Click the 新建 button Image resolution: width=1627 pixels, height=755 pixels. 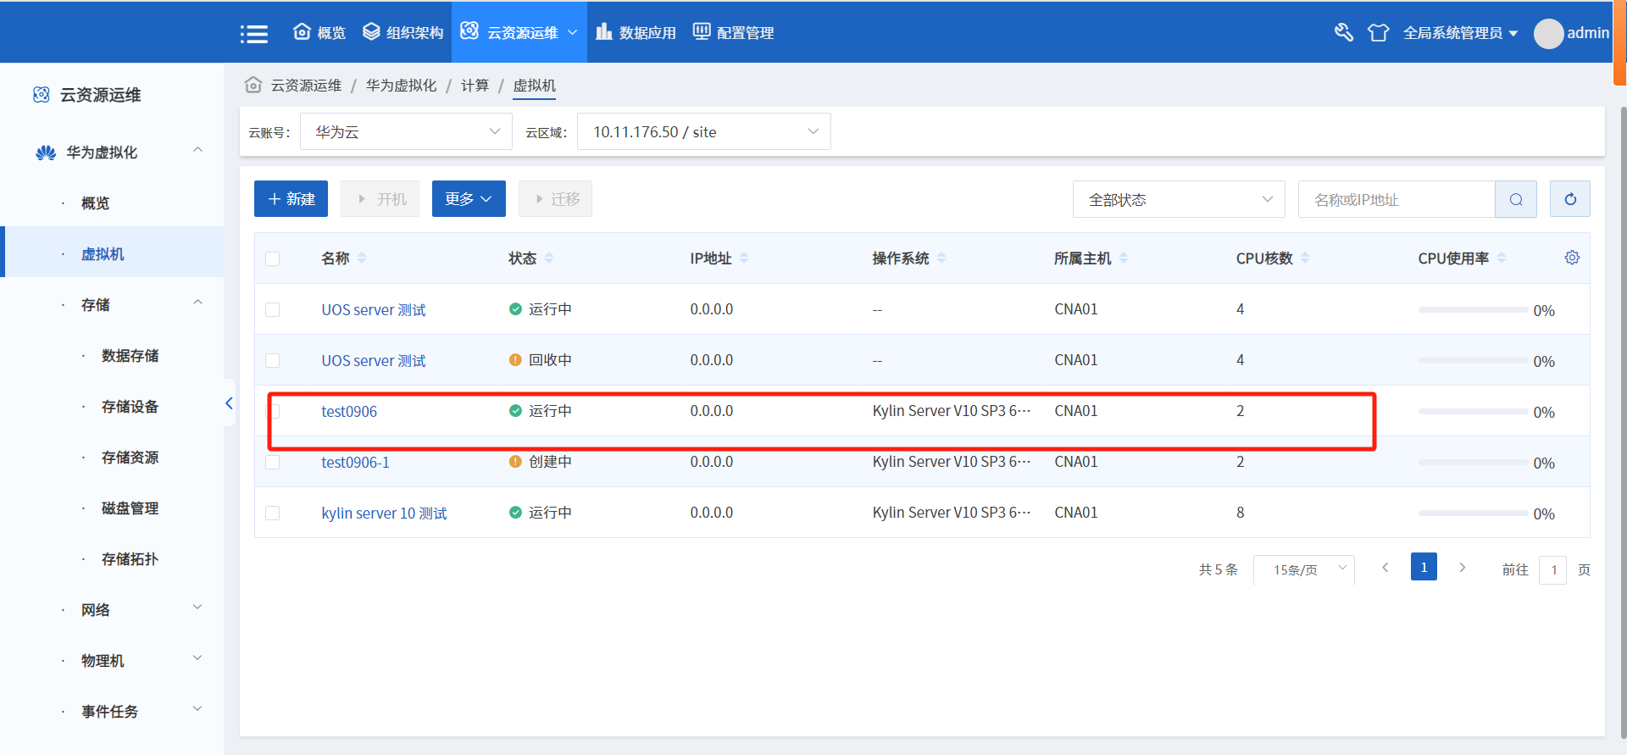coord(291,198)
